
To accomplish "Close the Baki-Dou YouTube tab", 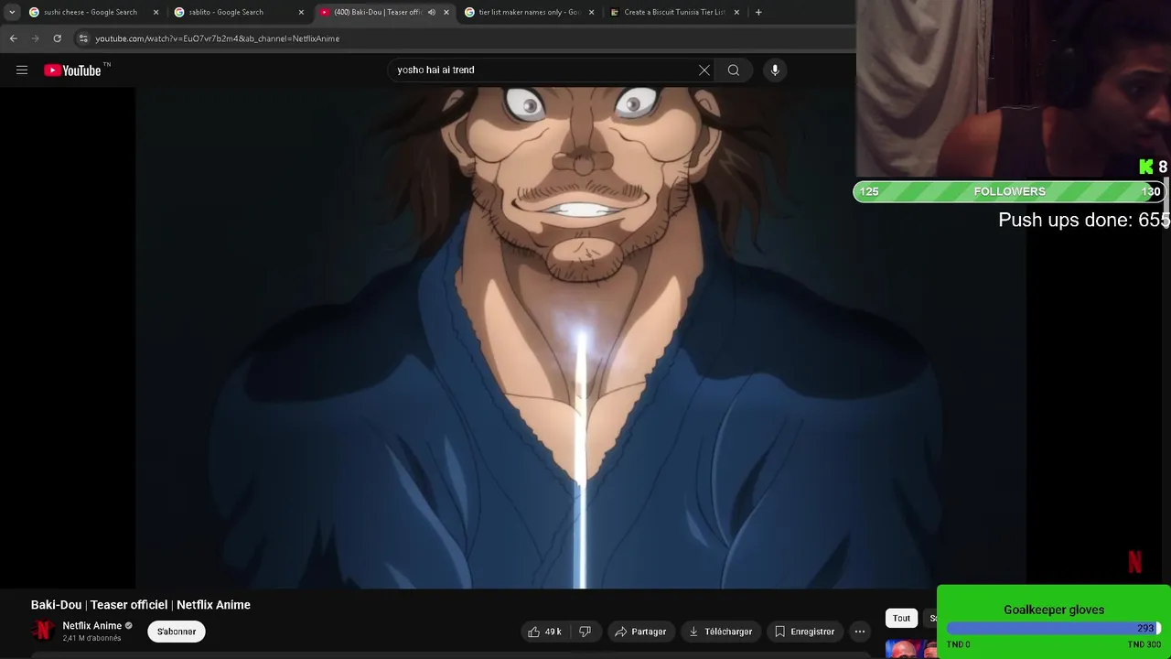I will [446, 12].
